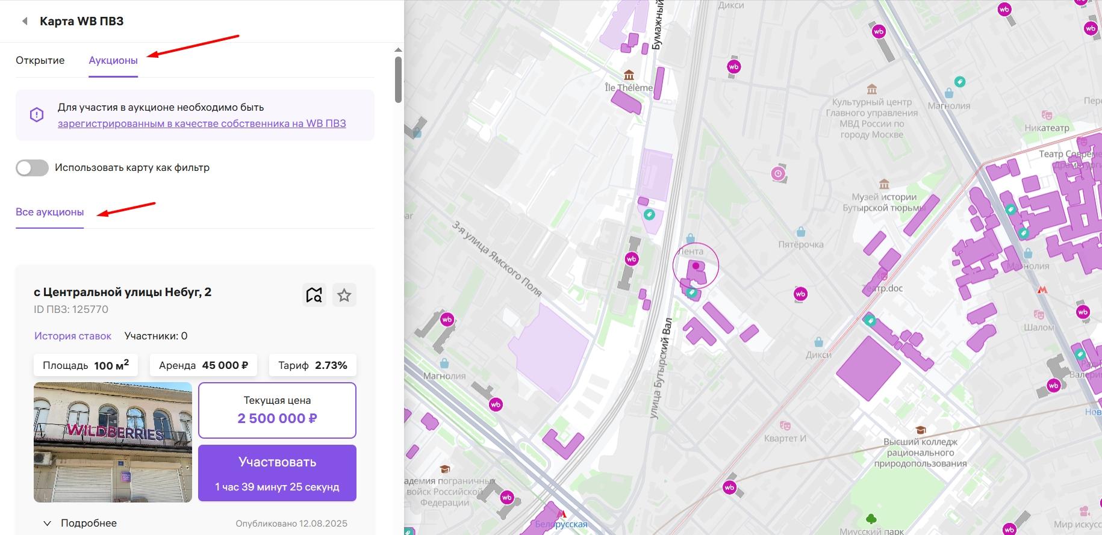Select wb marker northeast of Île Thélème
The image size is (1102, 535).
[x=733, y=67]
